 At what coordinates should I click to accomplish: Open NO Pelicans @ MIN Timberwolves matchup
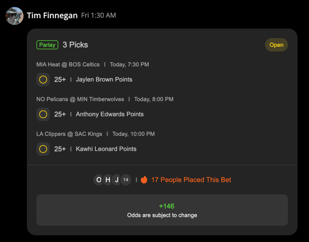point(80,99)
